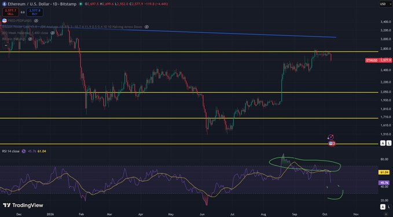Screen dimensions: 393x217
Task: Click the Feb label on the time axis
Action: [81, 214]
